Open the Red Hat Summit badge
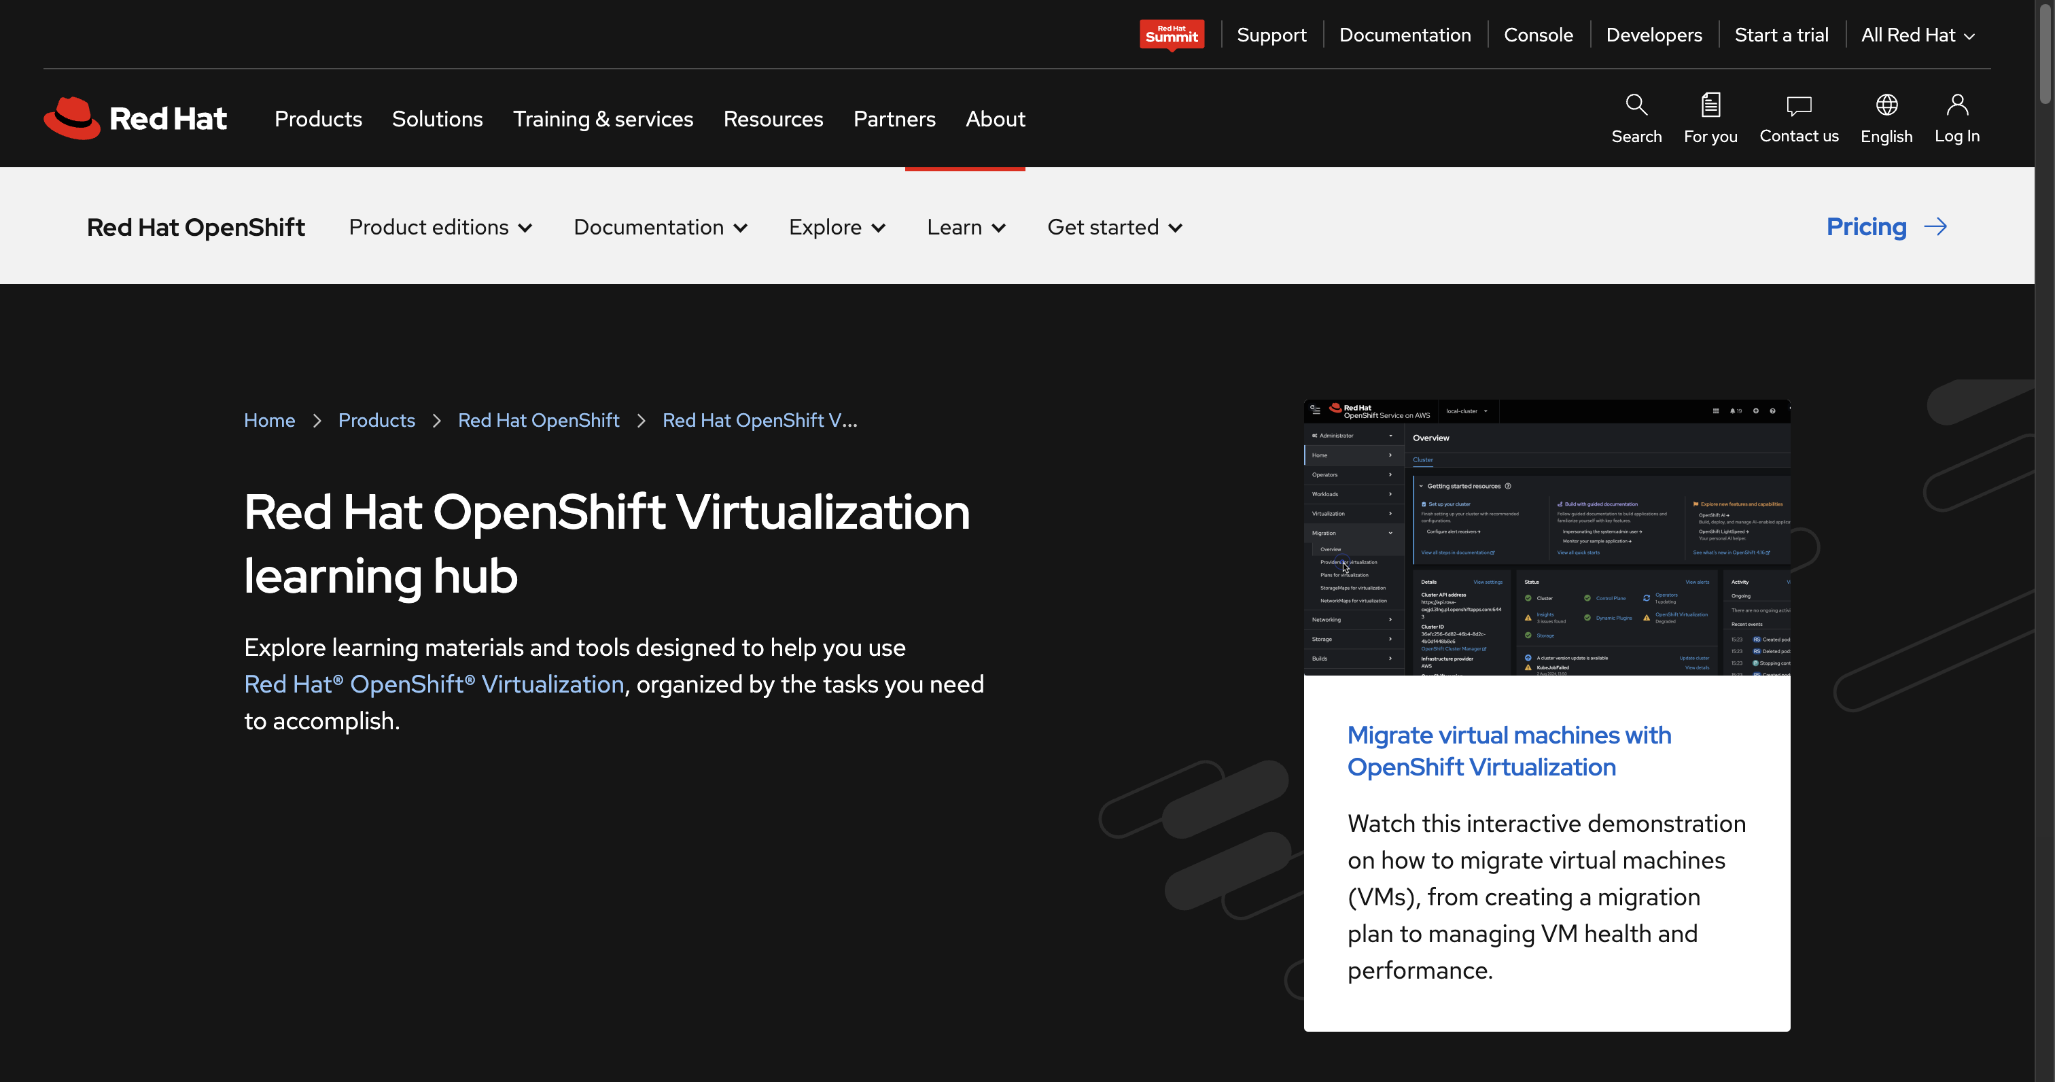Viewport: 2055px width, 1082px height. (1171, 34)
